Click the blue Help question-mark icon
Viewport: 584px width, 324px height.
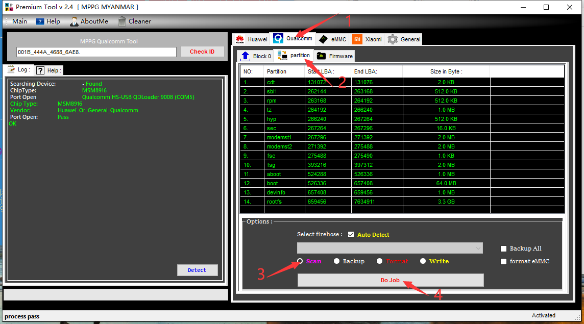tap(40, 21)
